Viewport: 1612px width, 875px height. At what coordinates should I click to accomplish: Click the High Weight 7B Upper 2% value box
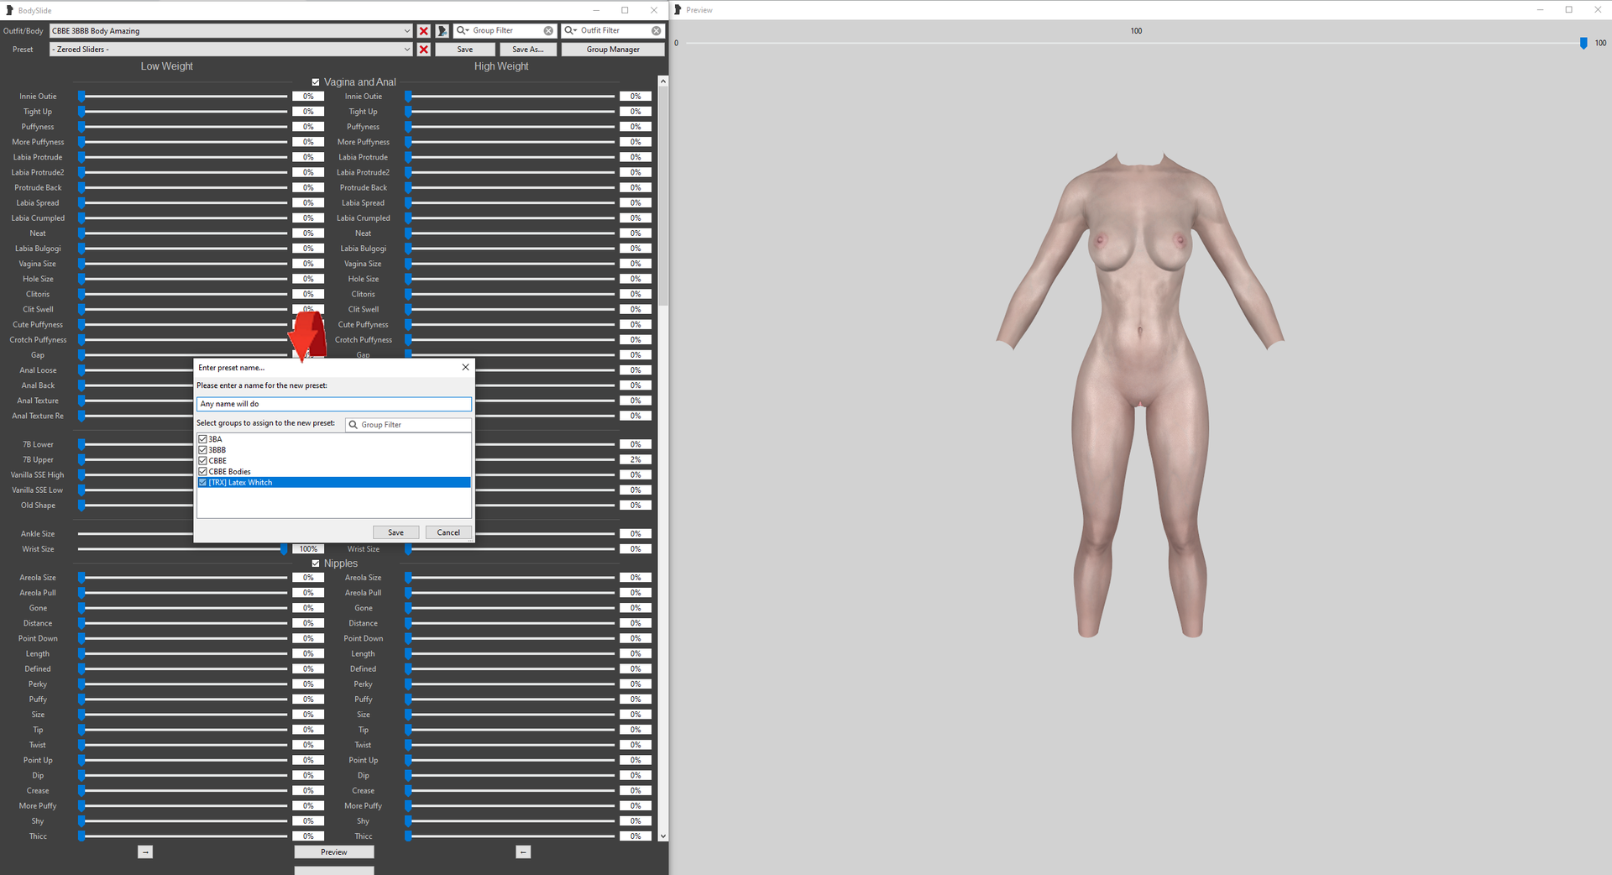click(x=636, y=460)
